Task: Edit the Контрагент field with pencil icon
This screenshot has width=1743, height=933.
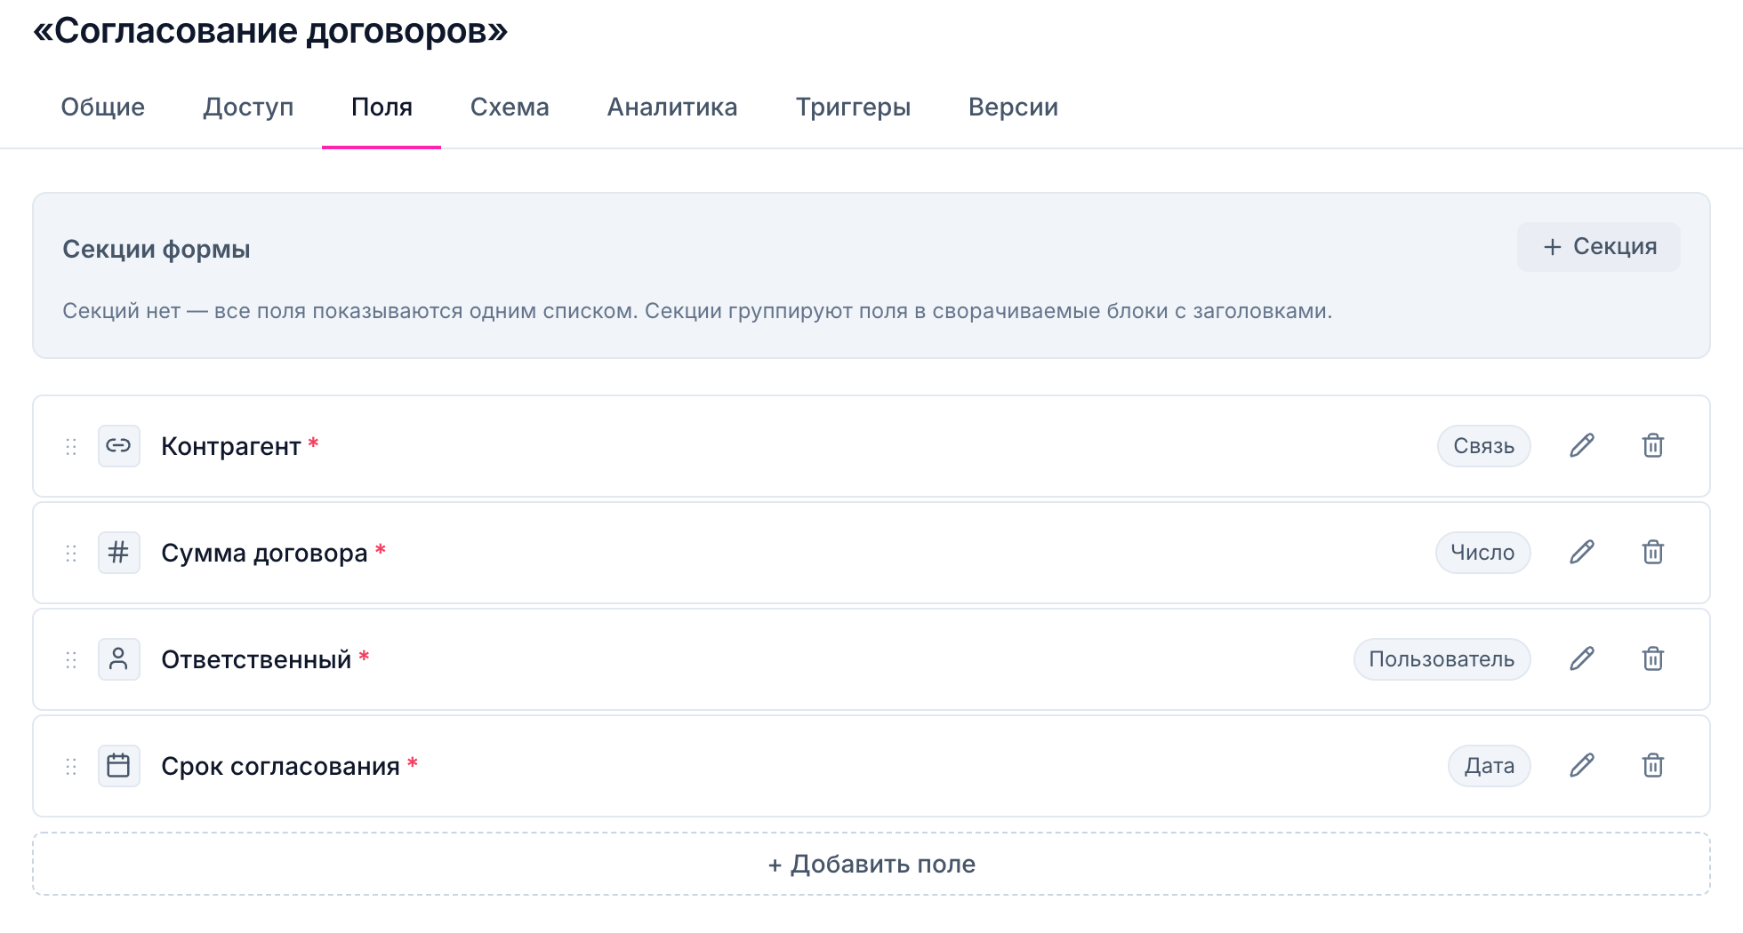Action: coord(1582,445)
